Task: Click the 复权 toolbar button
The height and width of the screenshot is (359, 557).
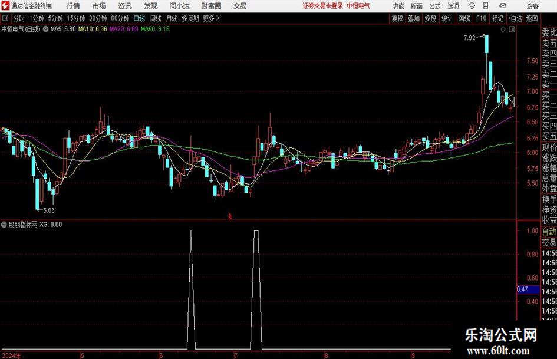Action: point(397,18)
